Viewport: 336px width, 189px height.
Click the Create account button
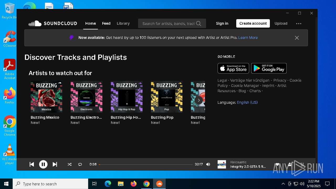tap(253, 23)
